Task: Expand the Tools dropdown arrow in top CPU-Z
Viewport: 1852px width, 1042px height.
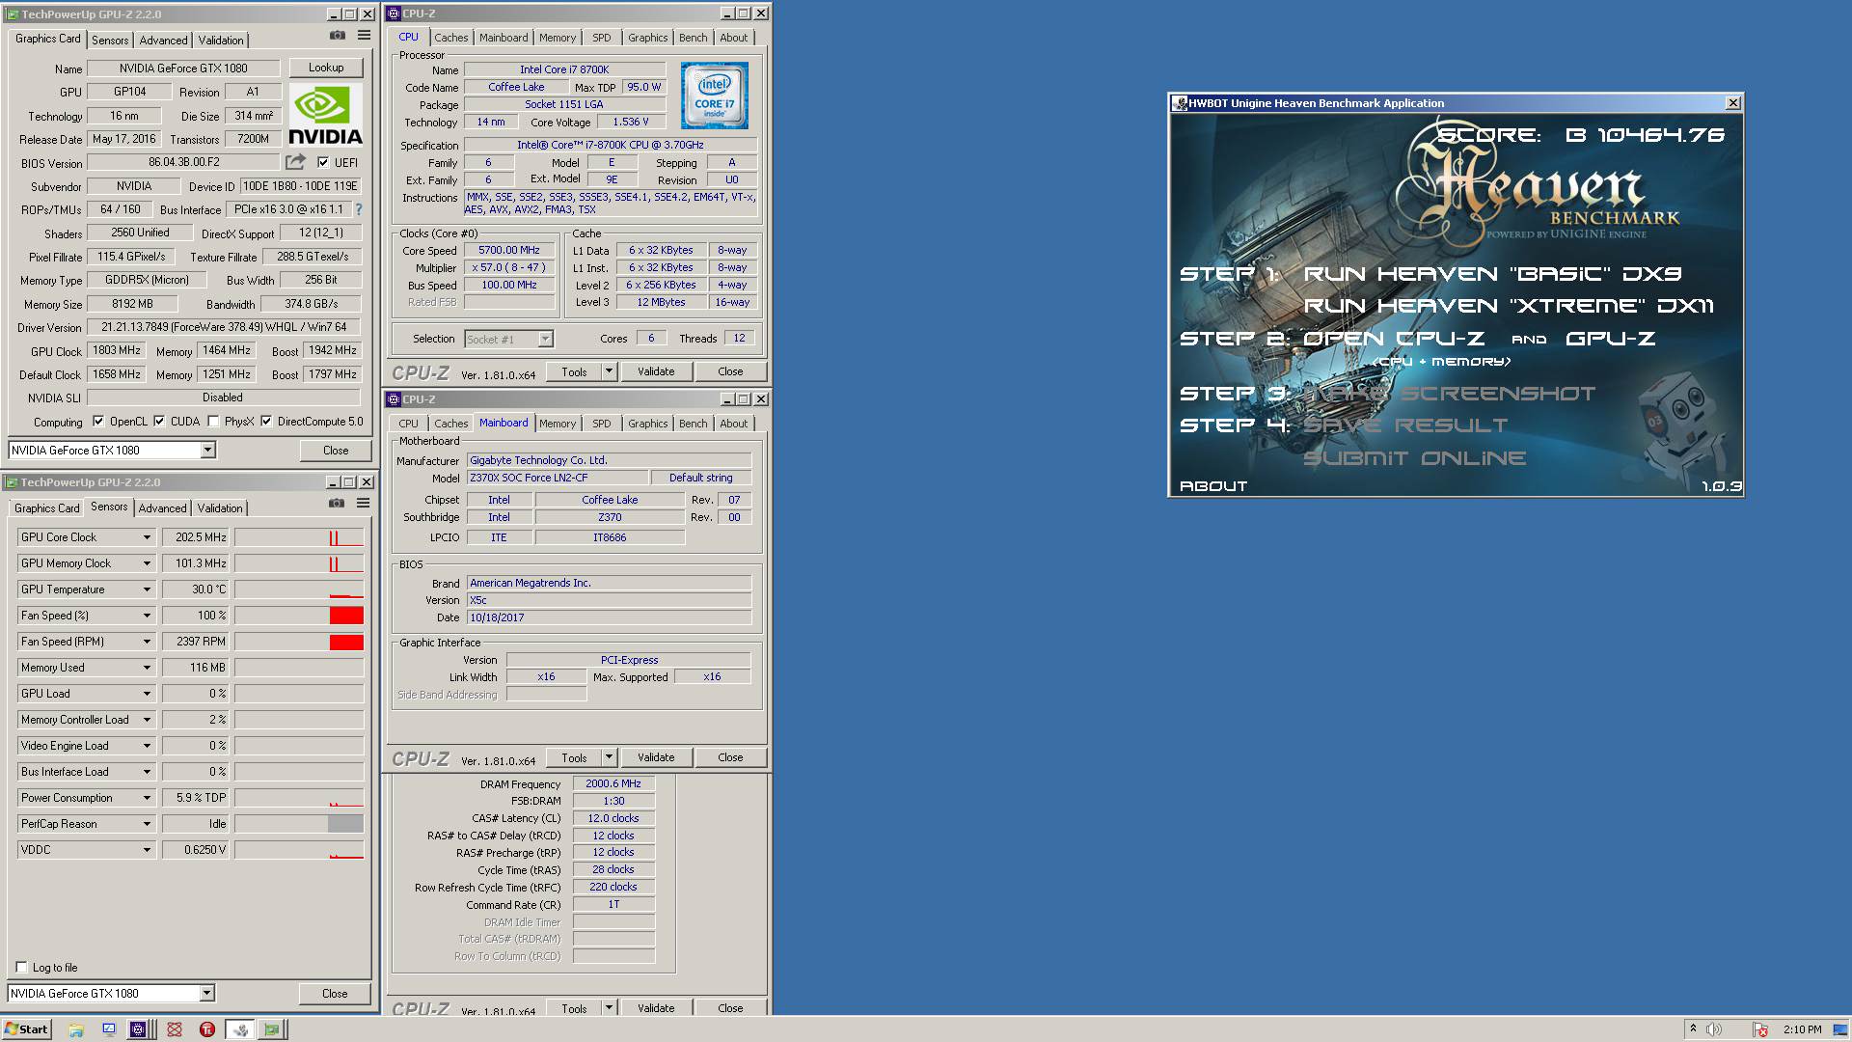Action: click(x=609, y=371)
